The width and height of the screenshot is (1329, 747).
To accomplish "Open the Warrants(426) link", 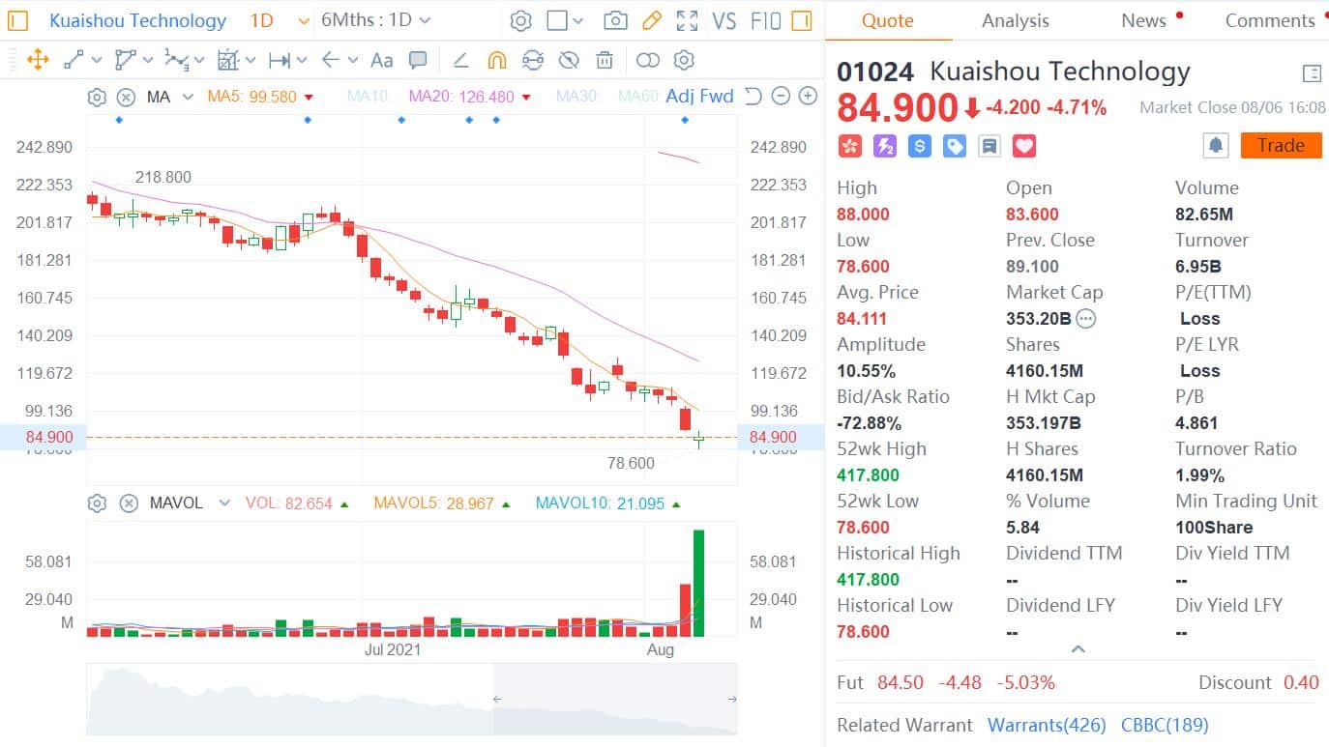I will [x=1048, y=725].
